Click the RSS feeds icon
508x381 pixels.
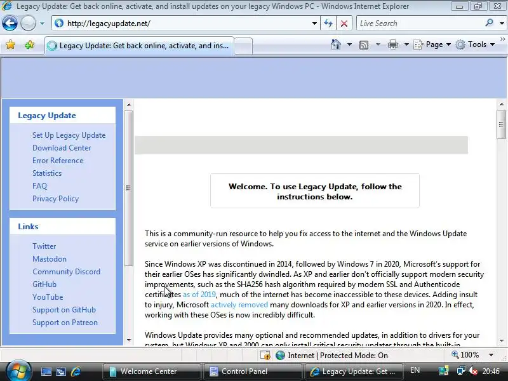pos(364,44)
